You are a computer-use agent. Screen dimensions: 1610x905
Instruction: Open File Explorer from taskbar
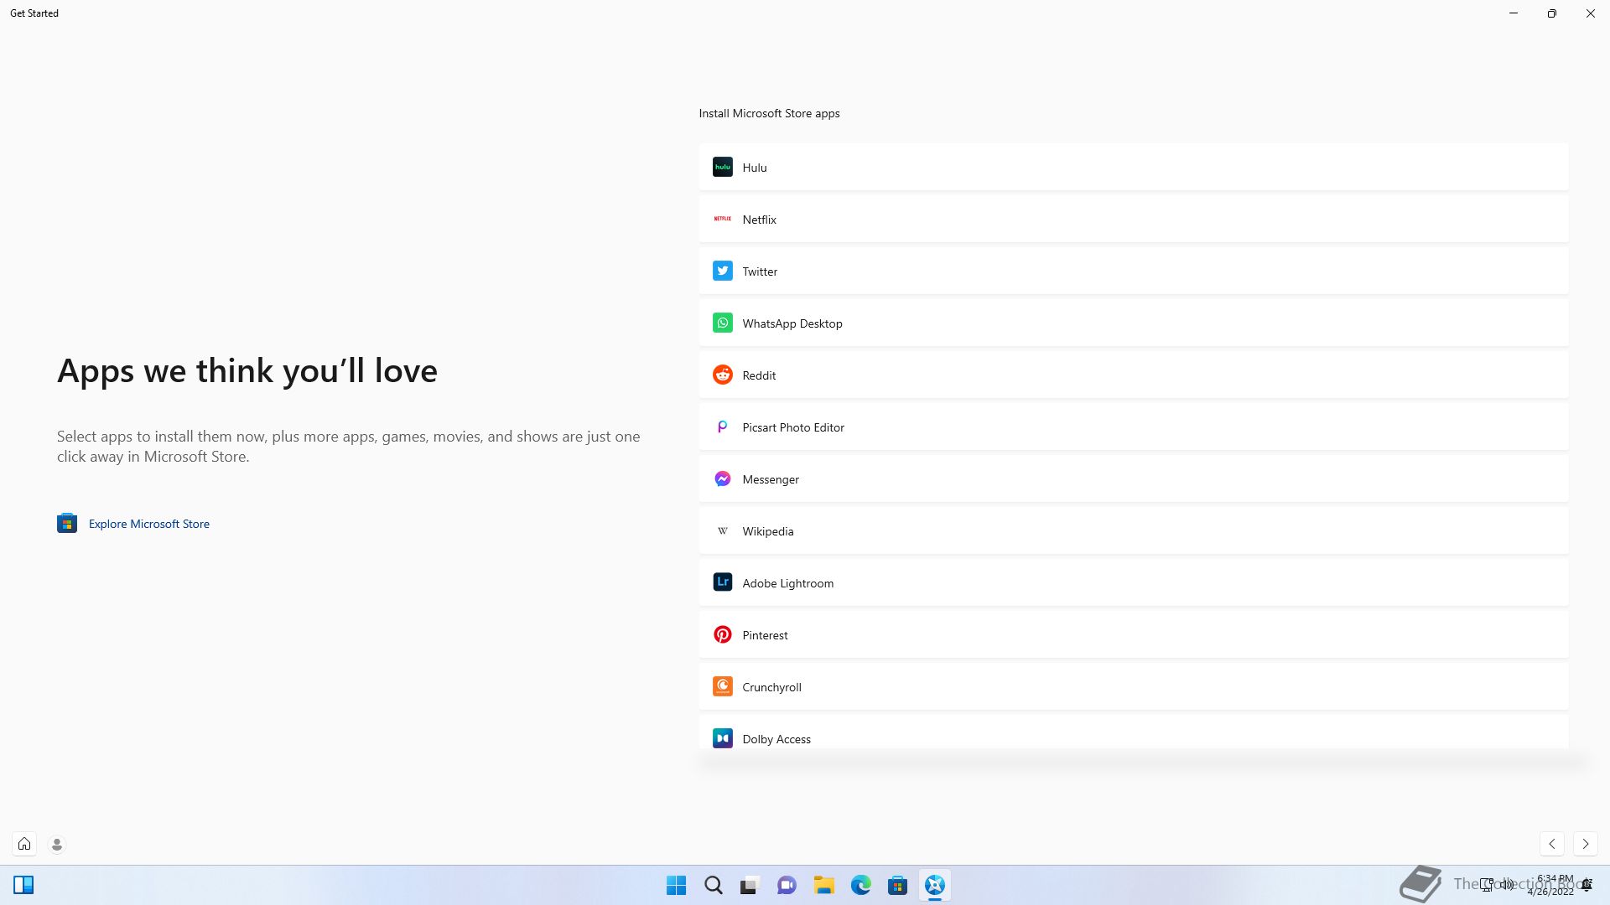pyautogui.click(x=823, y=885)
